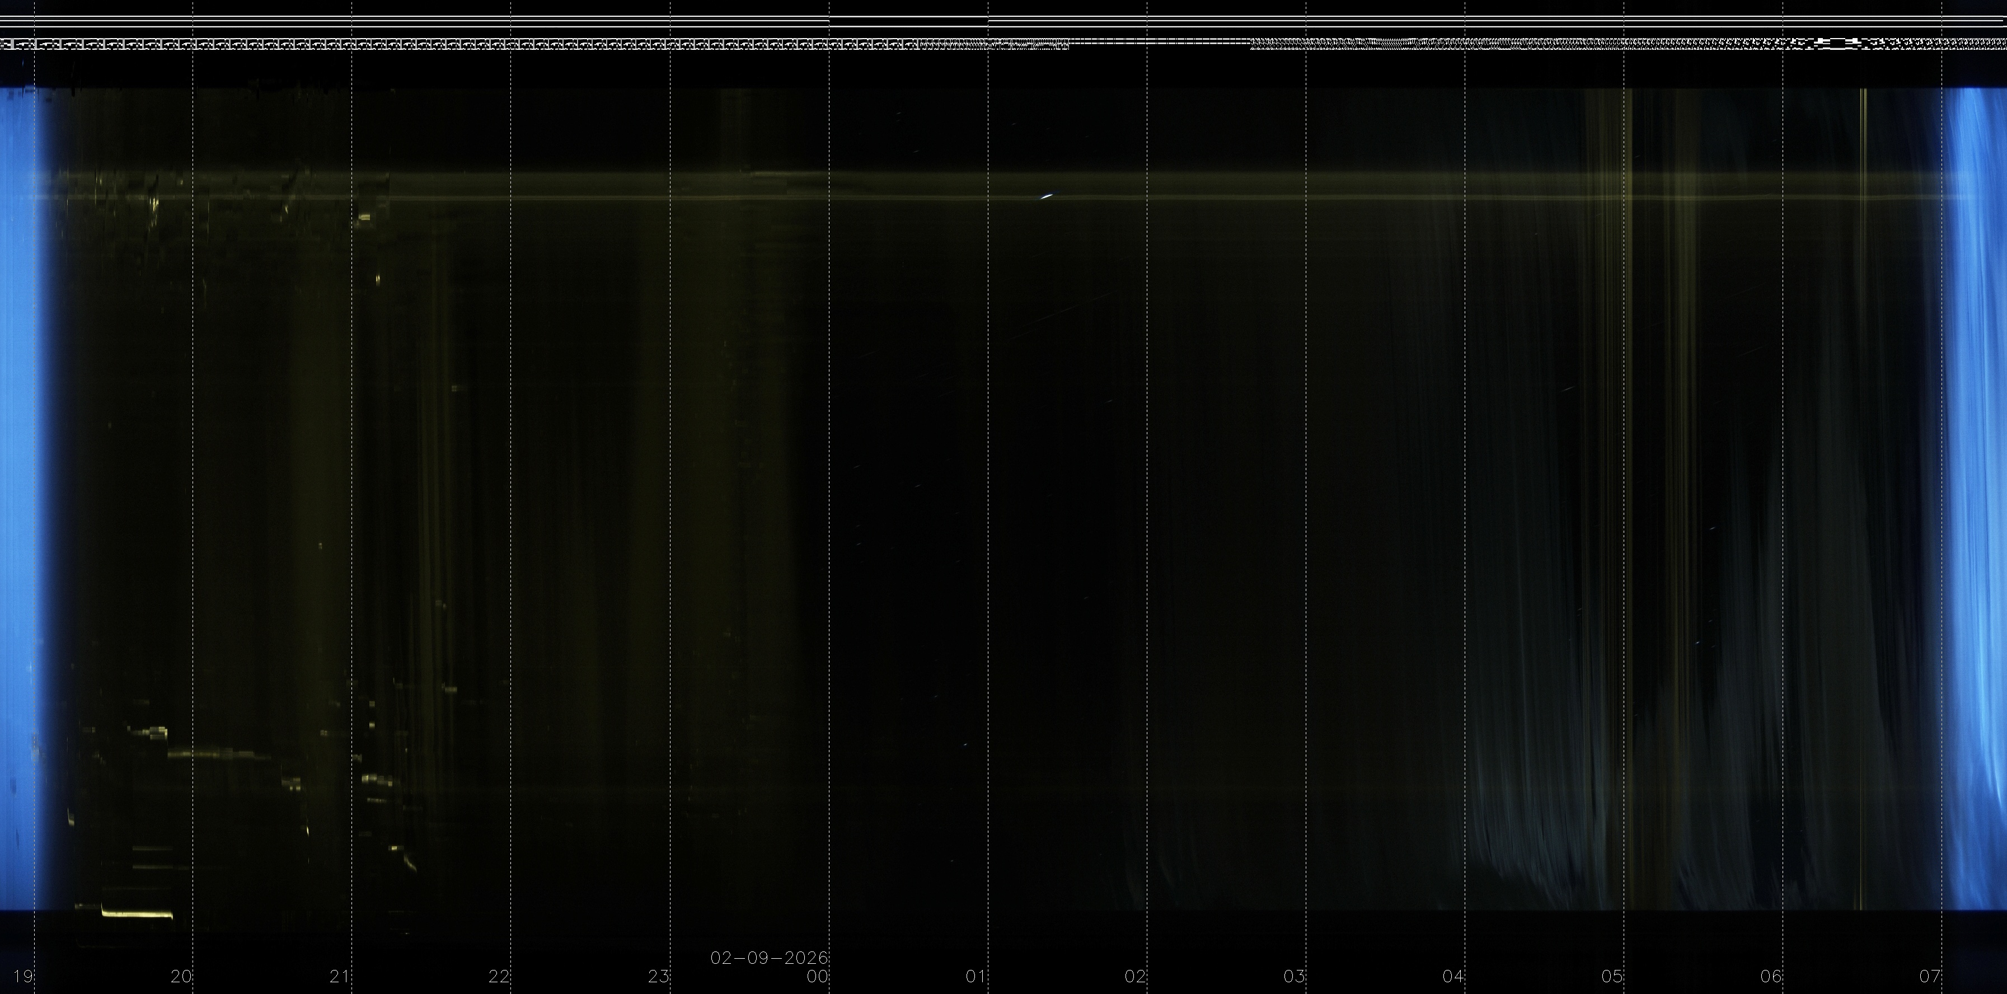Select the 07 hour marker
2007x994 pixels.
(1930, 977)
